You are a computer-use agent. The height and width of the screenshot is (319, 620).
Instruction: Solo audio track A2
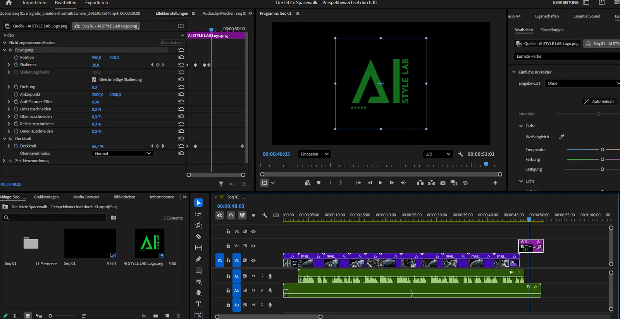pyautogui.click(x=262, y=290)
